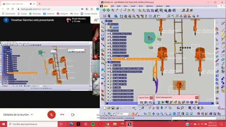Open the File menu
This screenshot has height=127, width=226.
pyautogui.click(x=112, y=6)
